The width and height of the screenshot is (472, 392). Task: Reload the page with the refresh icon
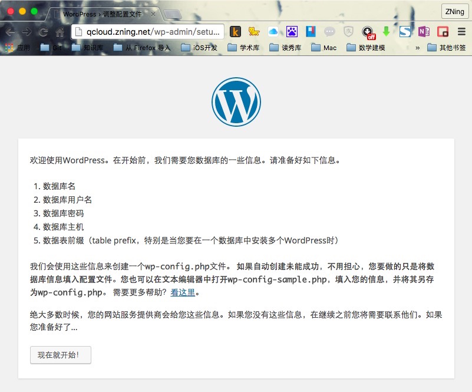point(44,31)
